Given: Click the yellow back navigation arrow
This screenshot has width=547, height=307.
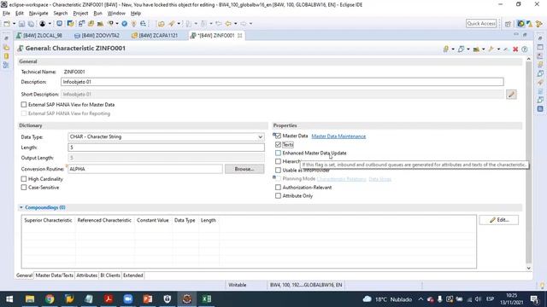Looking at the screenshot, I should 228,24.
